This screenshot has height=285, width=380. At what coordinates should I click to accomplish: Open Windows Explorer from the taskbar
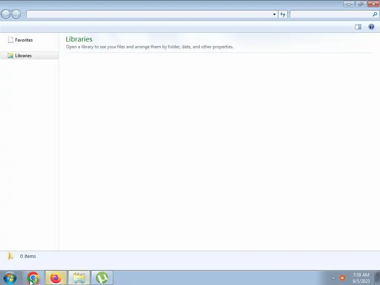79,278
